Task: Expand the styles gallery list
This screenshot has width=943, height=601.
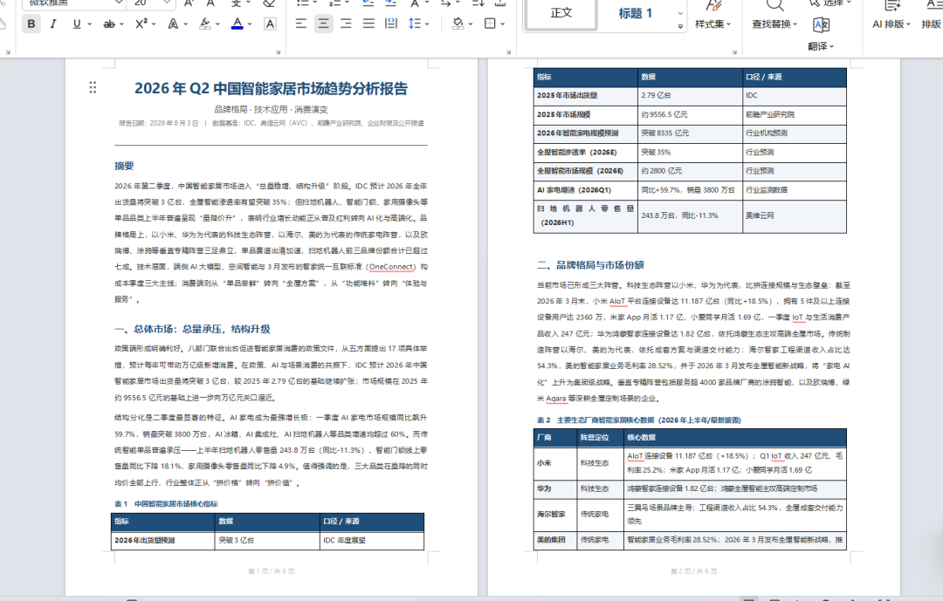Action: 680,26
